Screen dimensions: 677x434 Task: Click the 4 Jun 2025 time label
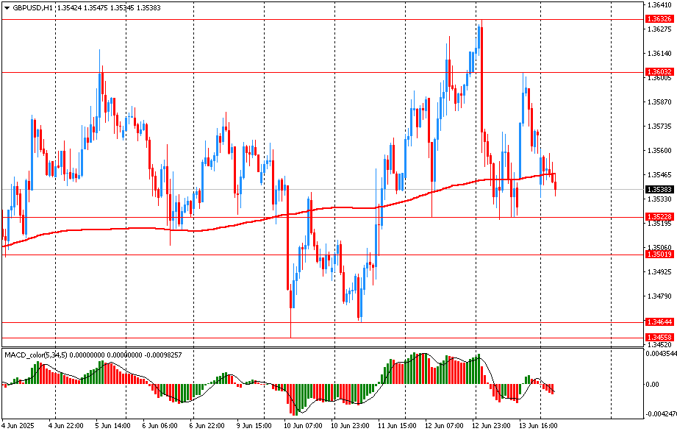[x=18, y=425]
